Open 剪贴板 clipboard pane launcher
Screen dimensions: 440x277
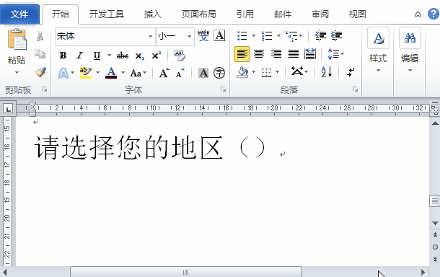[44, 89]
